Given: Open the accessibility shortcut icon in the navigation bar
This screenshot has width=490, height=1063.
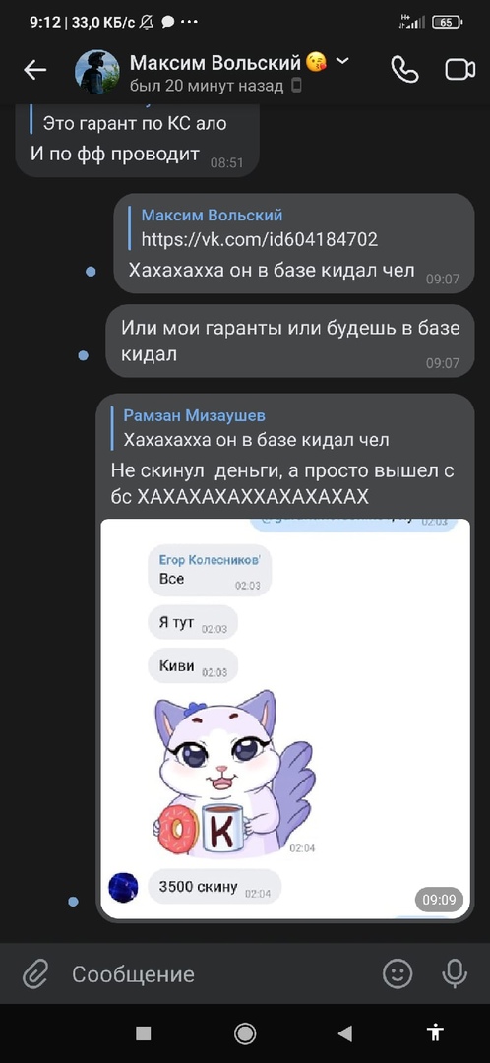Looking at the screenshot, I should pos(435,1032).
